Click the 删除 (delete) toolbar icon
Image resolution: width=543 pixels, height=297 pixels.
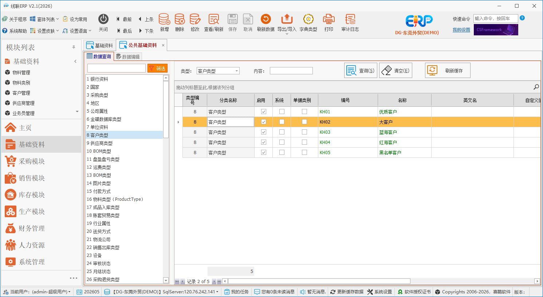180,23
